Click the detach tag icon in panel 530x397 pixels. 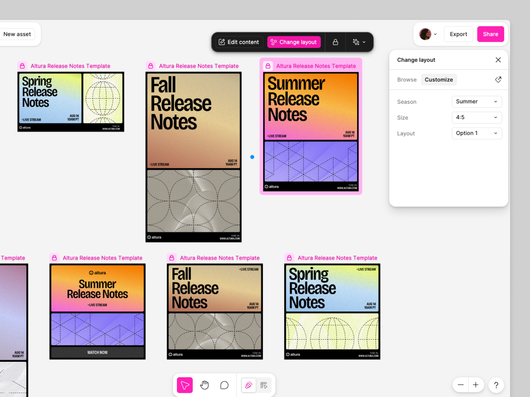click(498, 80)
